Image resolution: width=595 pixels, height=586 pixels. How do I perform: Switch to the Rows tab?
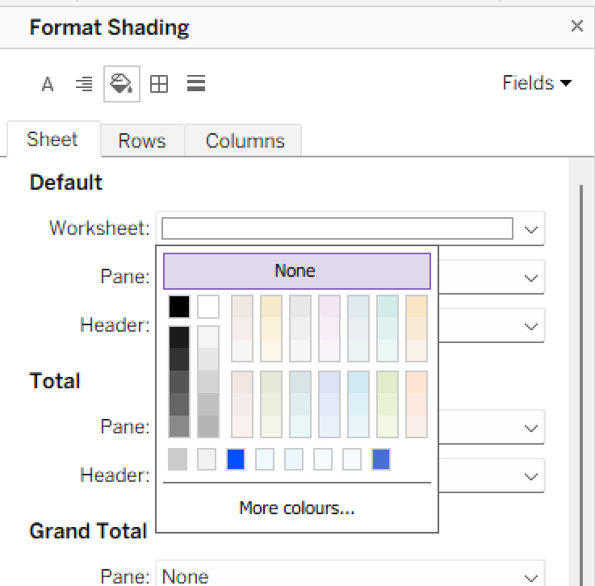click(142, 140)
